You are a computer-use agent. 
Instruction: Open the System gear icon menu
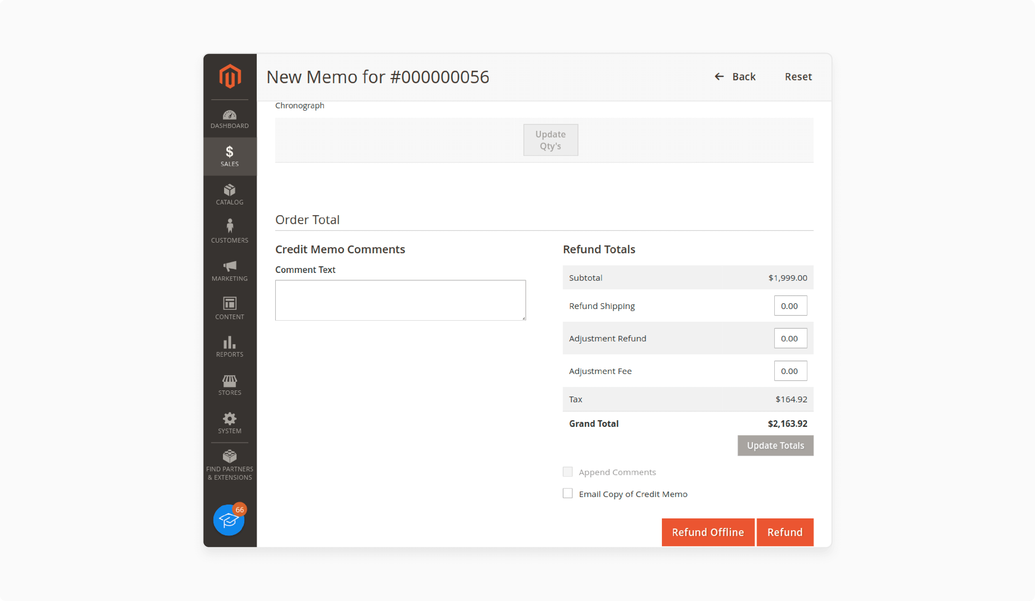(x=230, y=423)
